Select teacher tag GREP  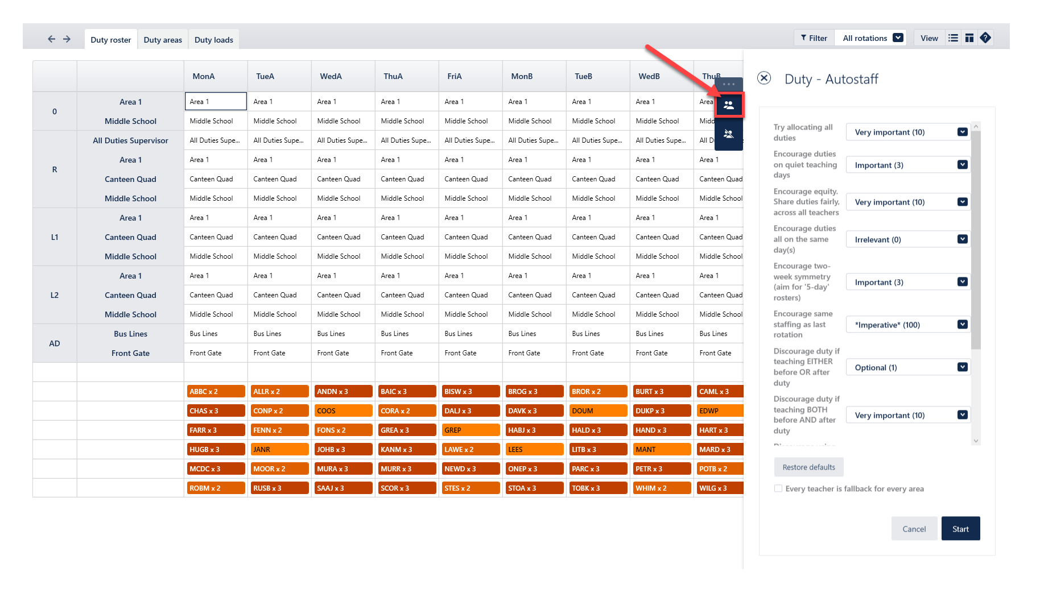pos(471,430)
